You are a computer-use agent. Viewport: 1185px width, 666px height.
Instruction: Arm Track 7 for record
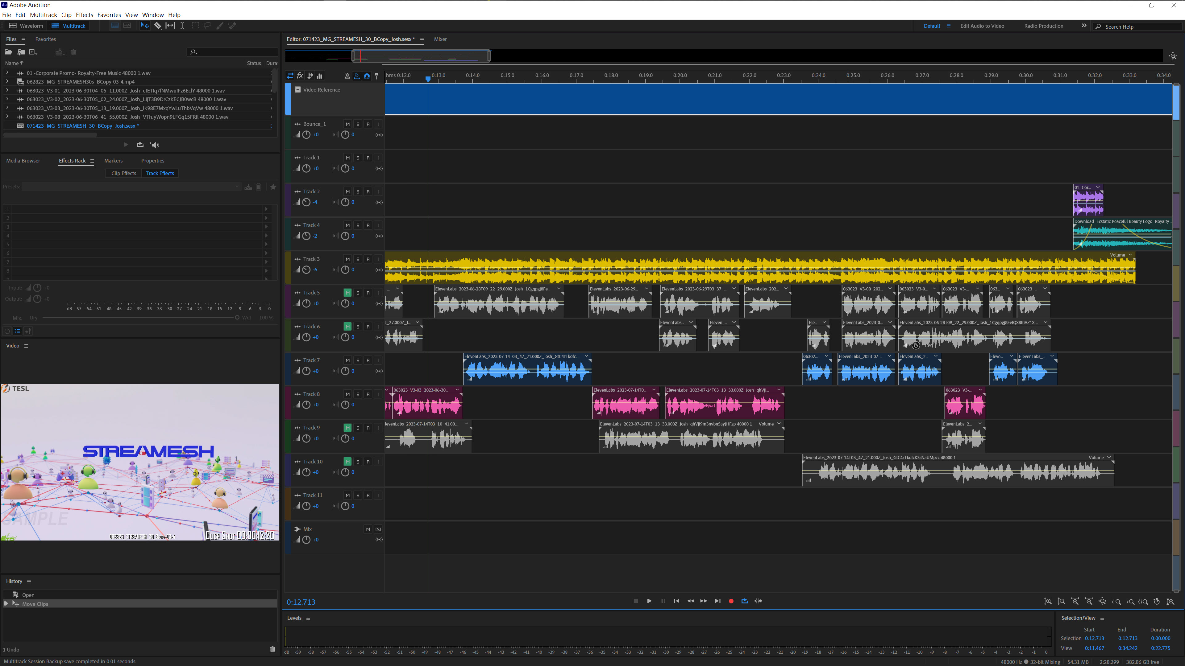click(368, 360)
